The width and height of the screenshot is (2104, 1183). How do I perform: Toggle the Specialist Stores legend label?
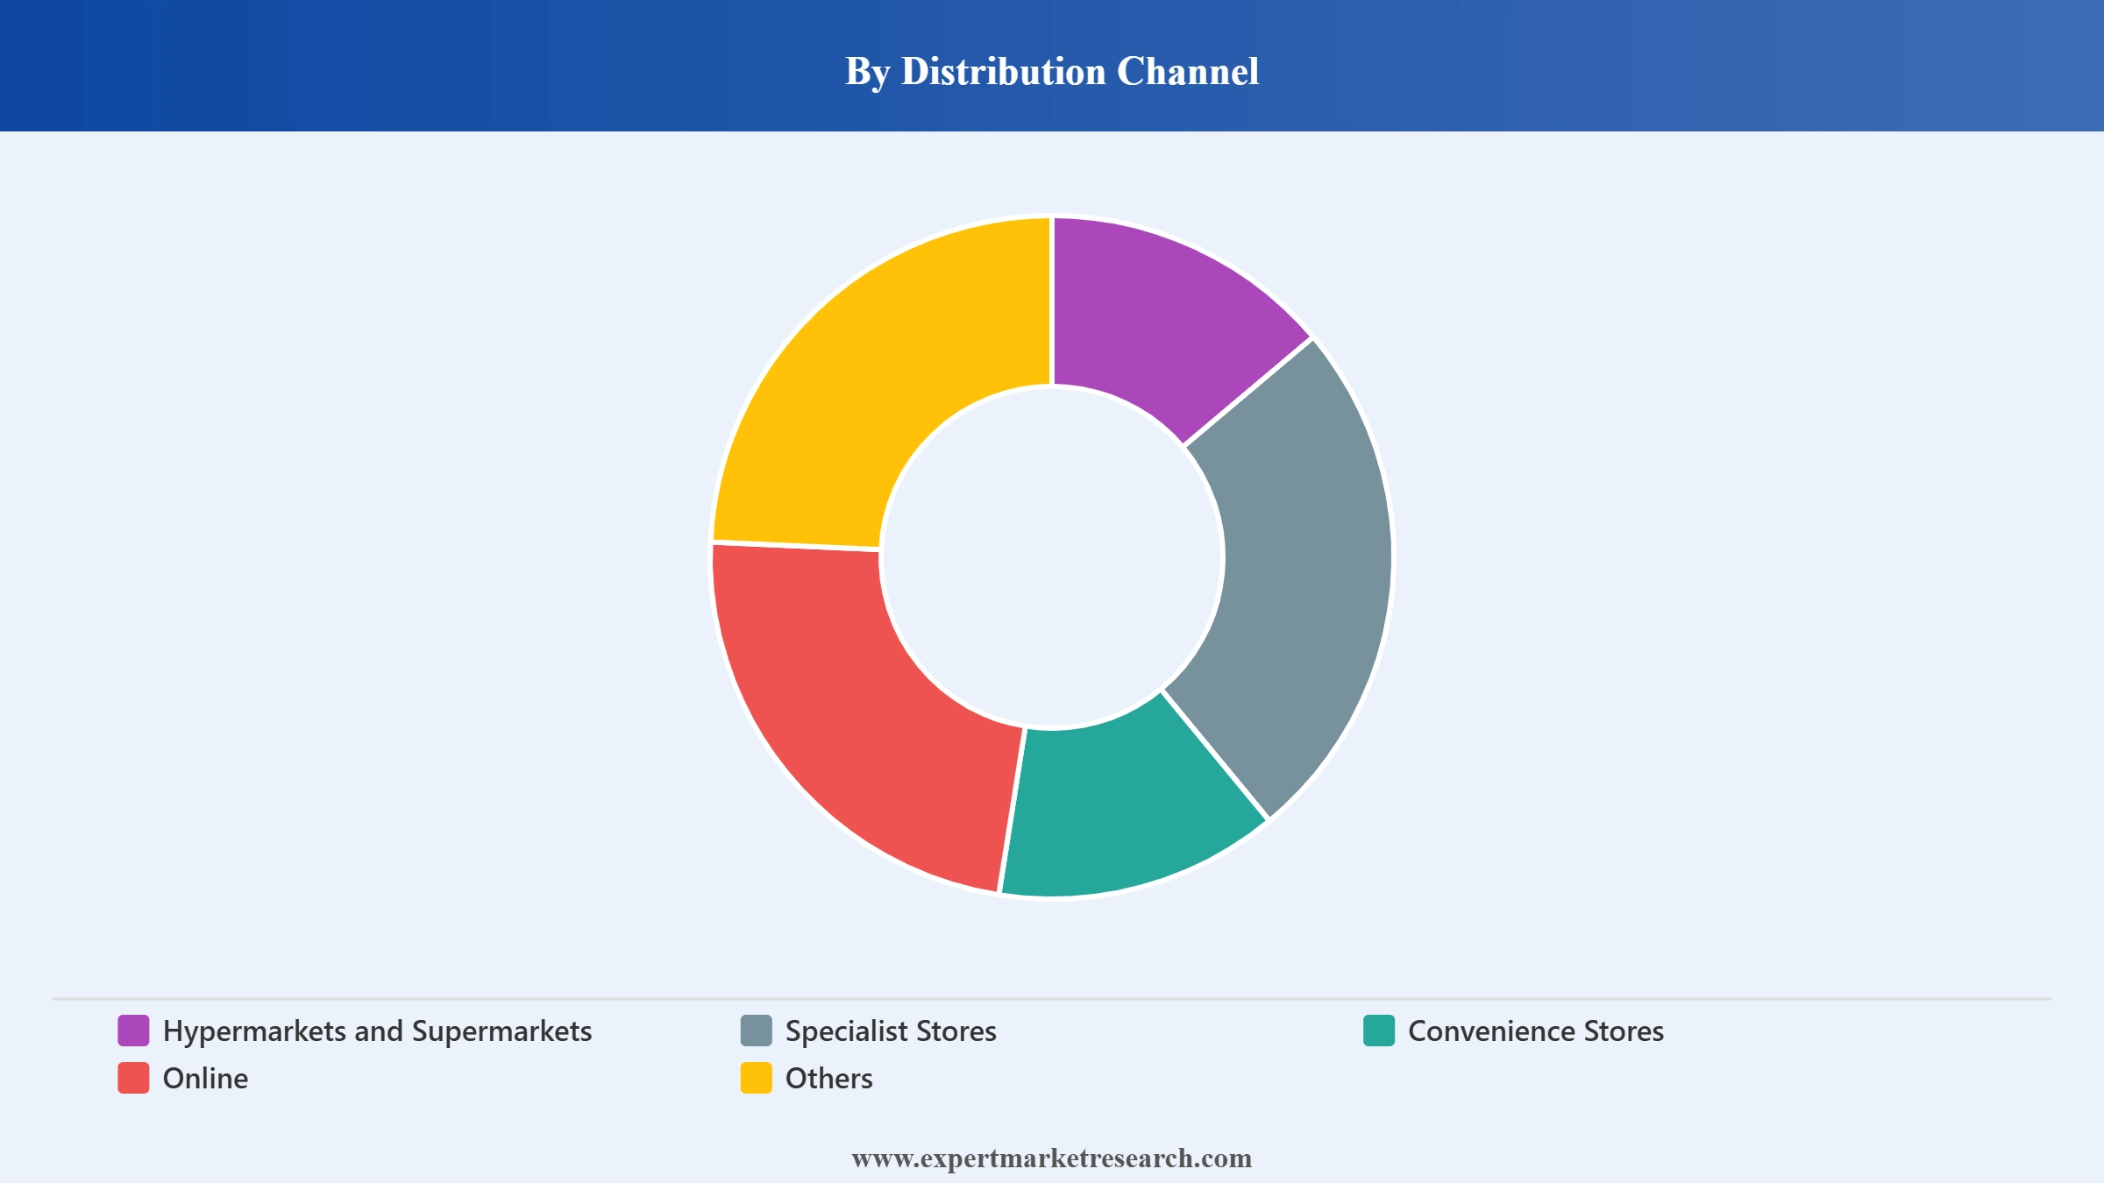(x=891, y=1031)
